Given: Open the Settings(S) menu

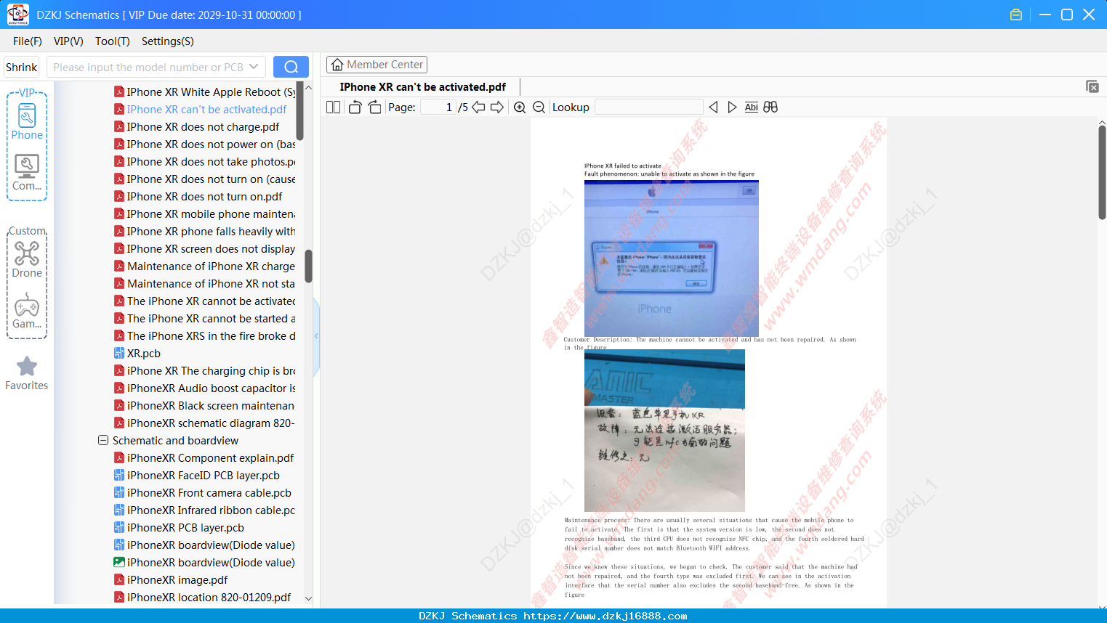Looking at the screenshot, I should coord(168,41).
